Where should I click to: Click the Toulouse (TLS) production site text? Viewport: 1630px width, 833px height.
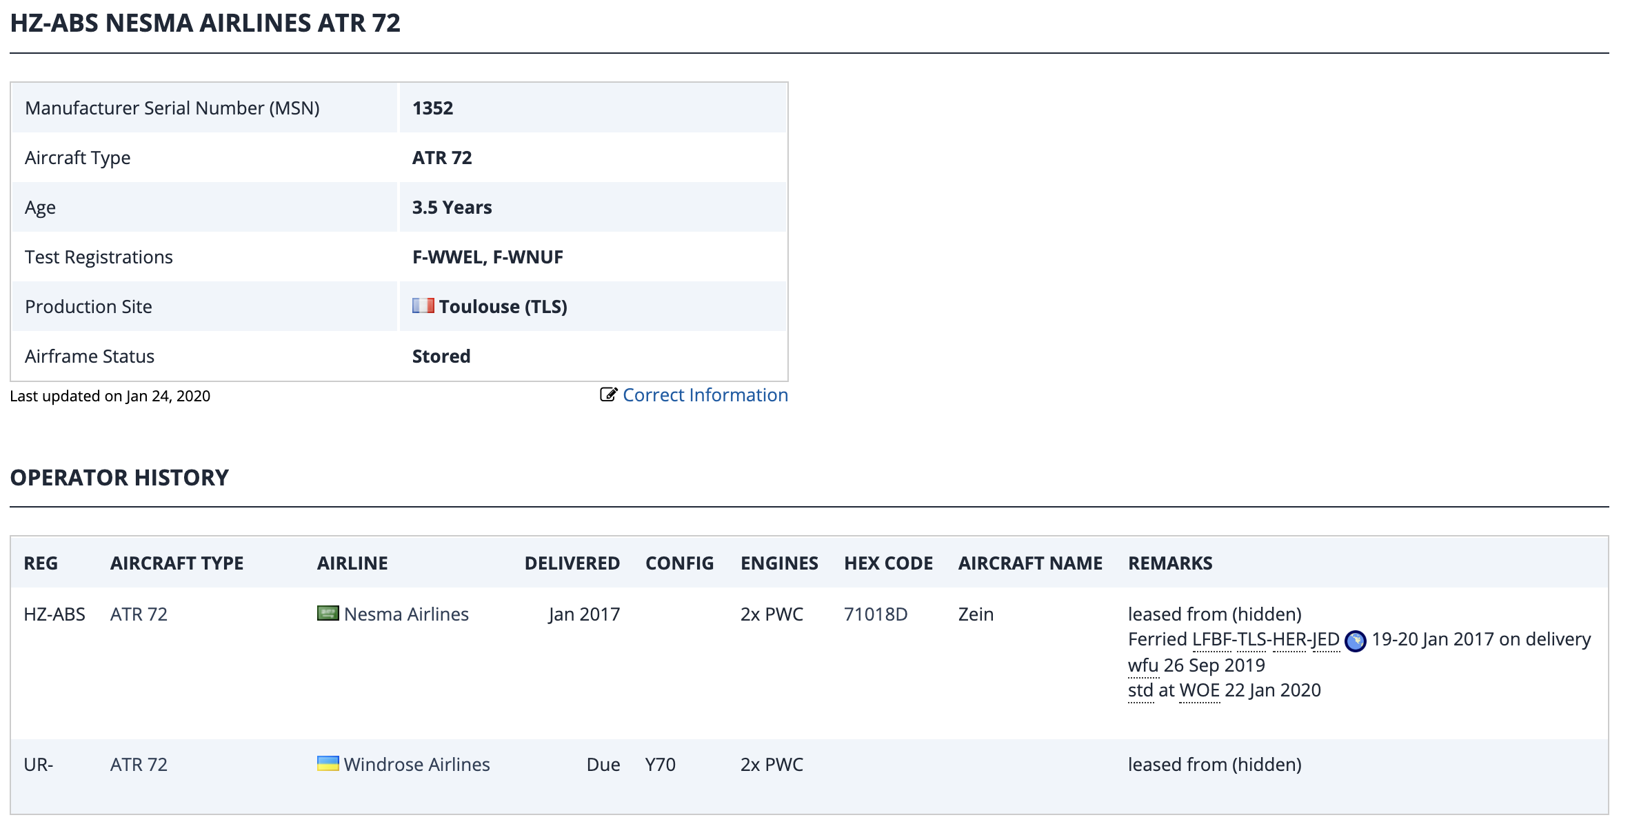(x=503, y=307)
